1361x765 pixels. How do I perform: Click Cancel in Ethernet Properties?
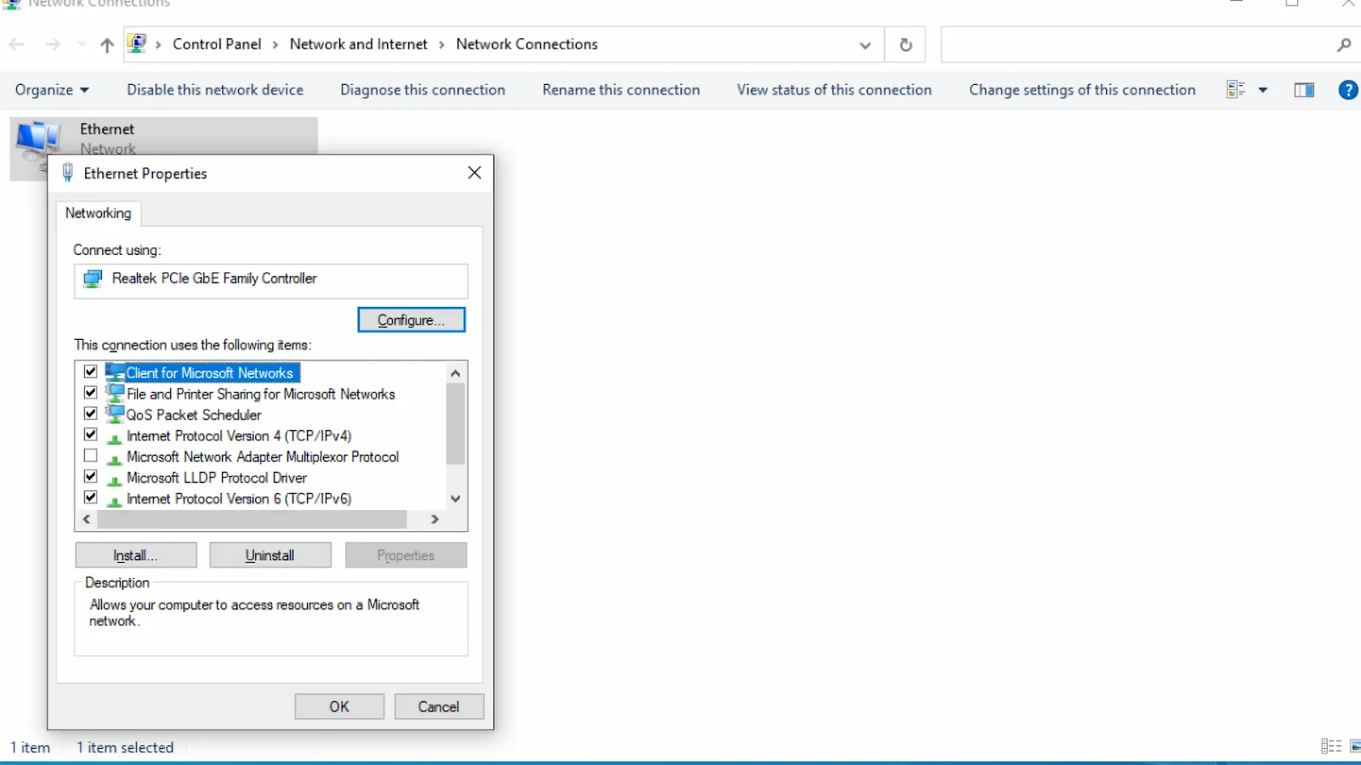coord(439,706)
